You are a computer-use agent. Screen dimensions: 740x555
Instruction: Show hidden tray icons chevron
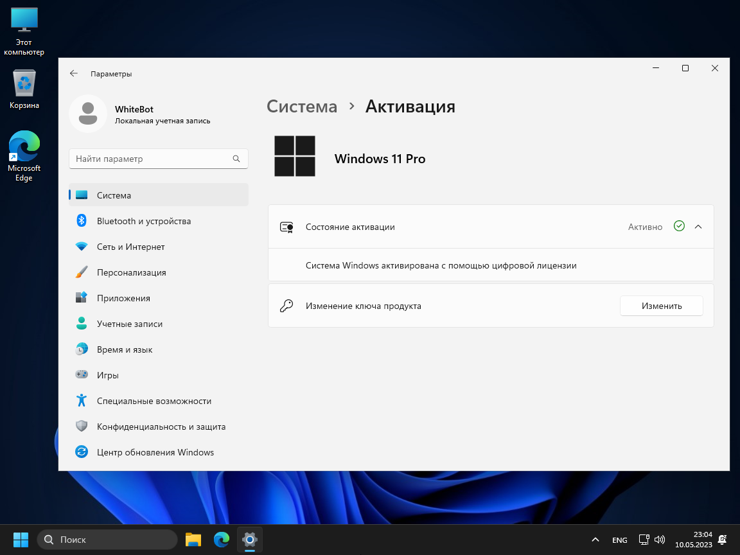(595, 540)
